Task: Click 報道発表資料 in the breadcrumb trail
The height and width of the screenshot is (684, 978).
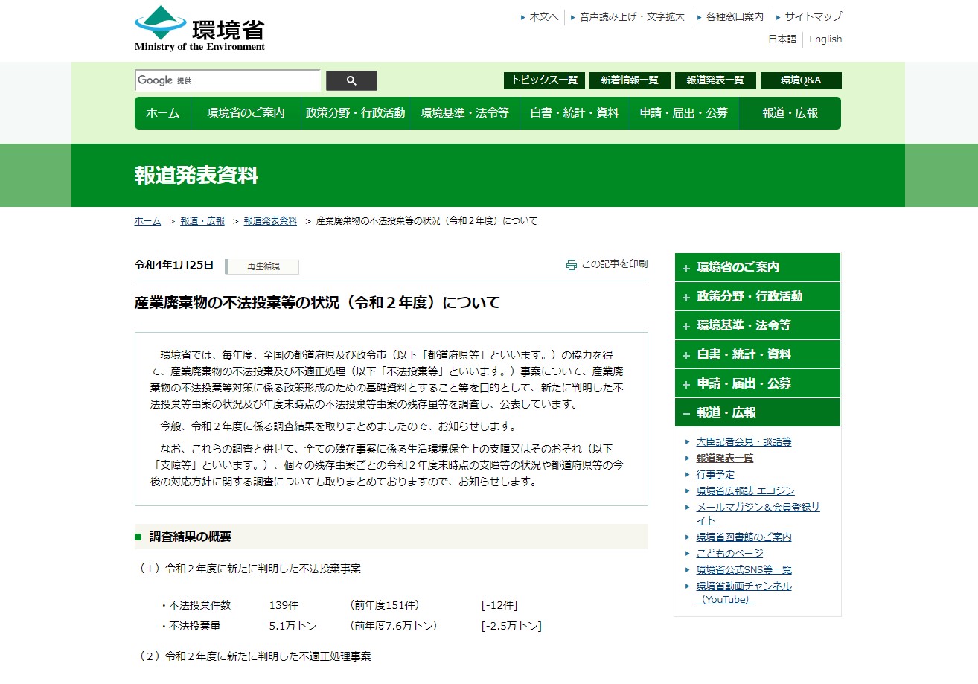Action: click(x=270, y=221)
